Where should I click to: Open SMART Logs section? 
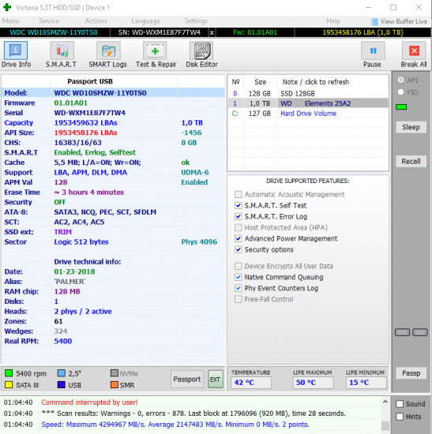pyautogui.click(x=107, y=54)
